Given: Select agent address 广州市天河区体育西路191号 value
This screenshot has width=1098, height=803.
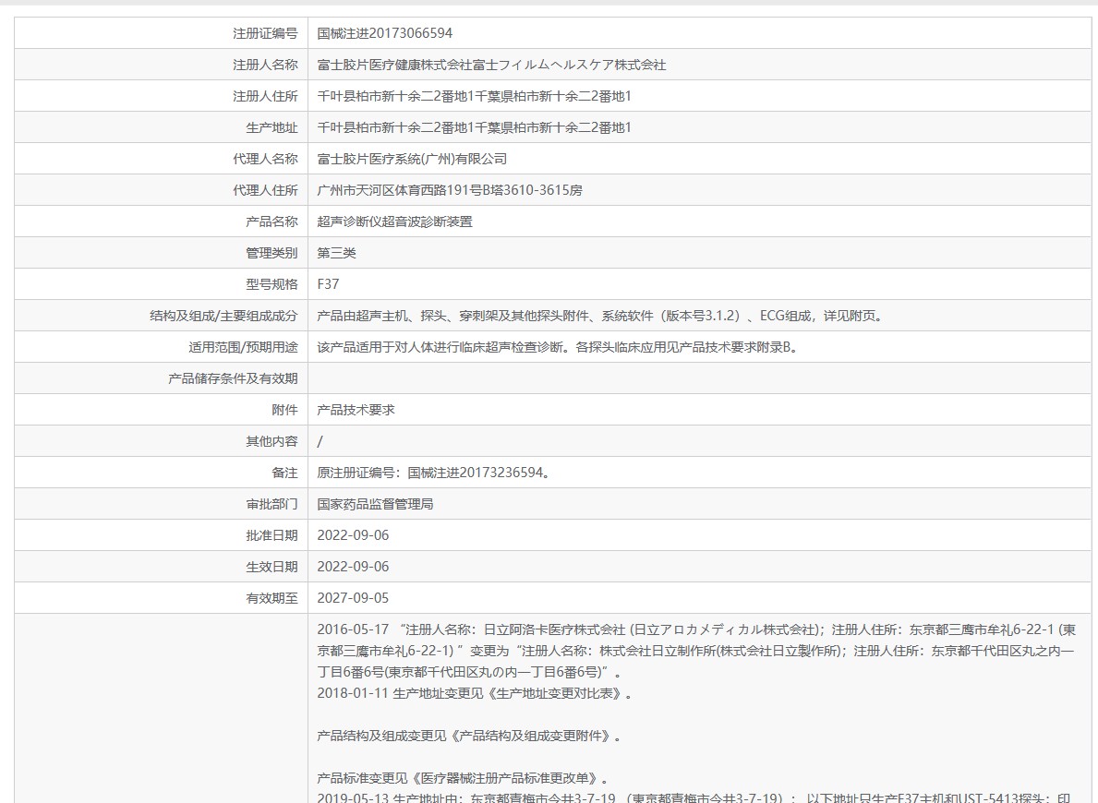Looking at the screenshot, I should point(450,190).
